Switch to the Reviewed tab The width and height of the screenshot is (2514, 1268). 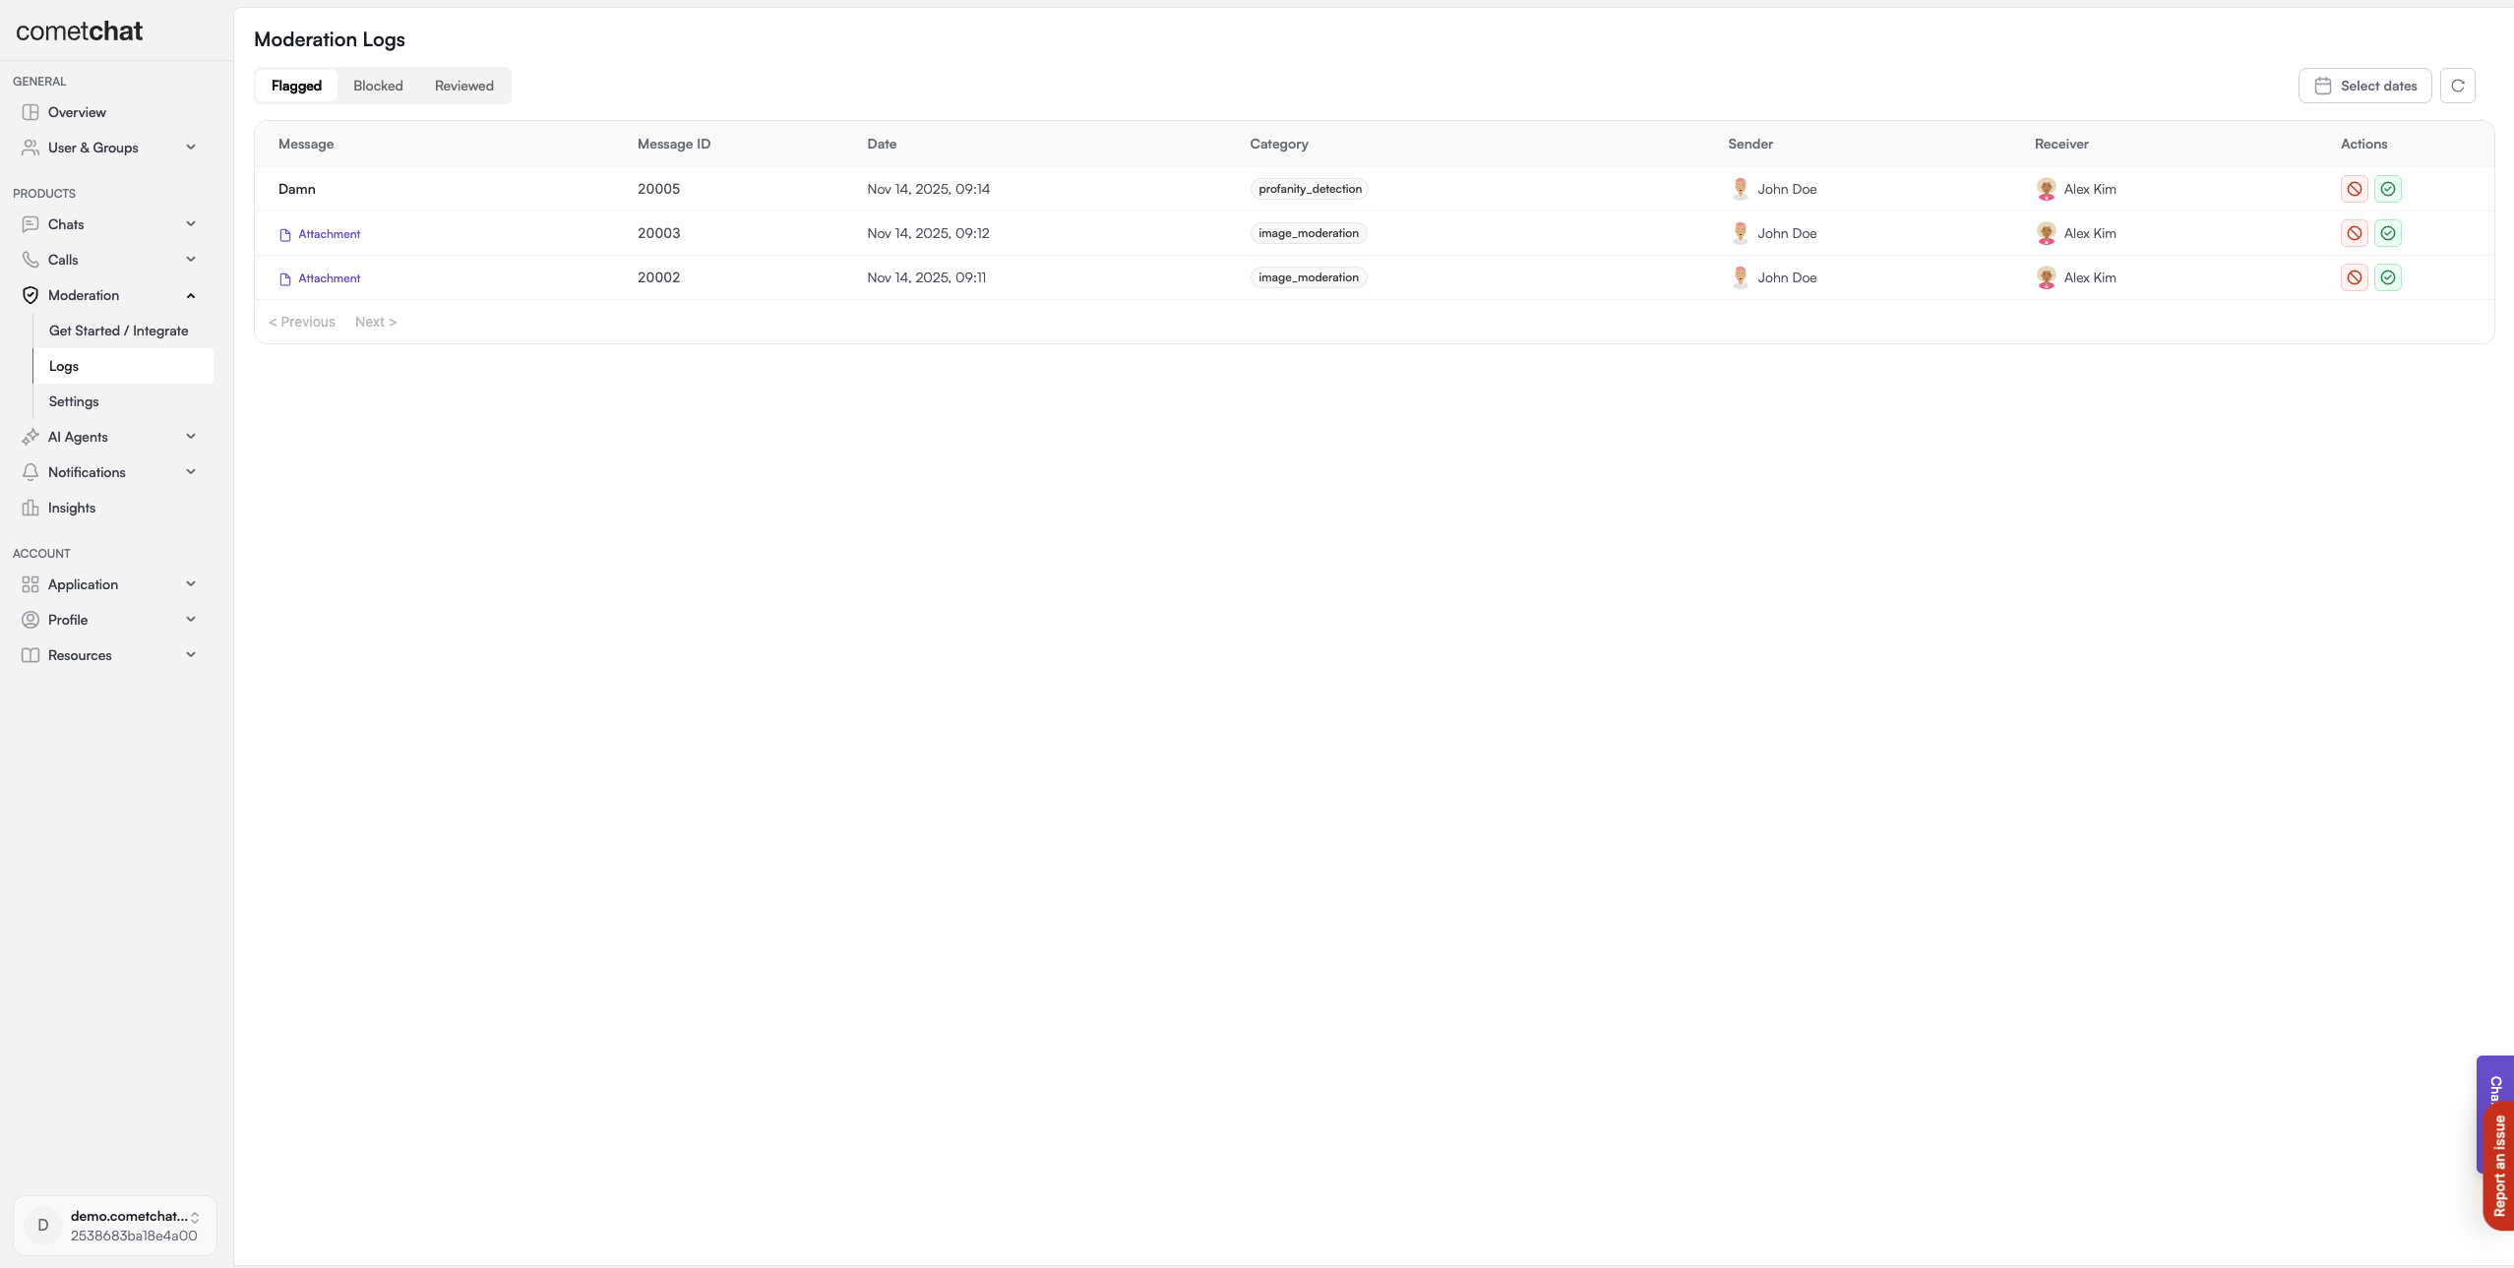point(463,86)
